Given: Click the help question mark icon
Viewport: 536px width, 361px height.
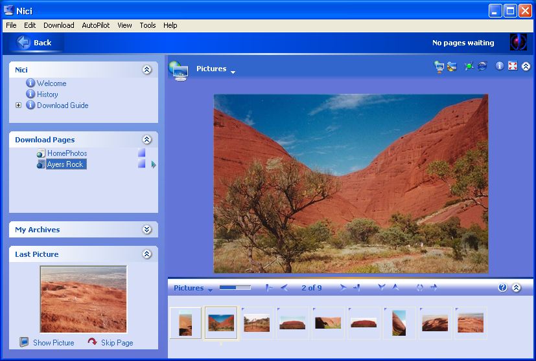Looking at the screenshot, I should tap(502, 287).
